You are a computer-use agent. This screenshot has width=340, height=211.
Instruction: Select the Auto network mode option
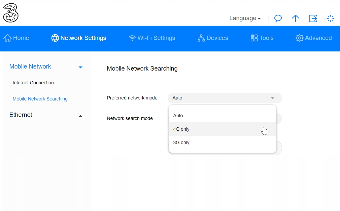pyautogui.click(x=178, y=116)
